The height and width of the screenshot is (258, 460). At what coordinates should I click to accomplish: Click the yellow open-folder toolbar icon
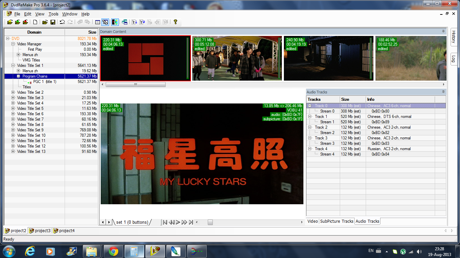coord(10,22)
